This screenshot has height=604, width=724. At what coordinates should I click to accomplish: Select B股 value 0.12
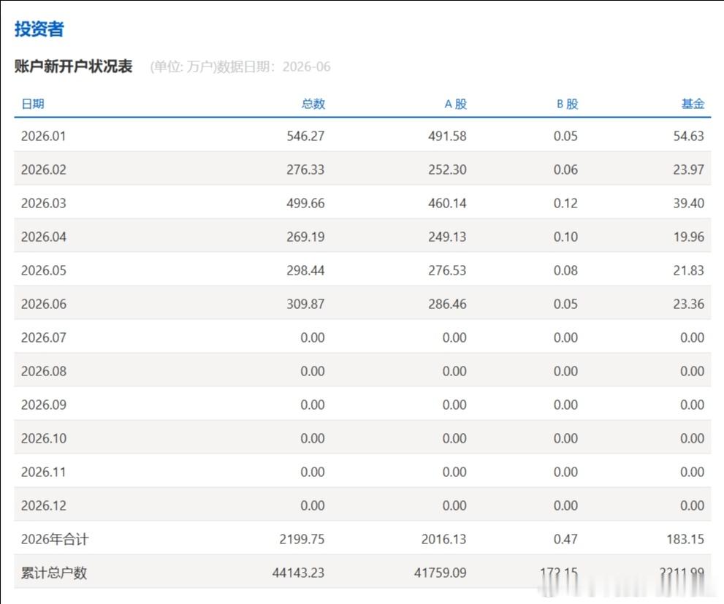click(565, 204)
